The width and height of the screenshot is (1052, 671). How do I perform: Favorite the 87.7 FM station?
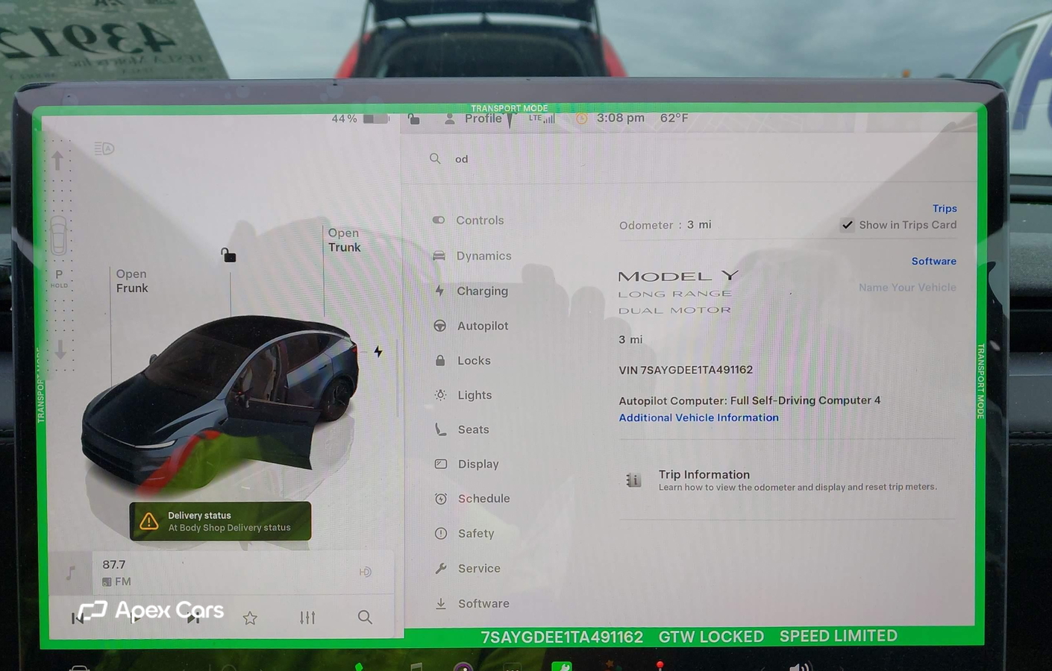(x=250, y=618)
